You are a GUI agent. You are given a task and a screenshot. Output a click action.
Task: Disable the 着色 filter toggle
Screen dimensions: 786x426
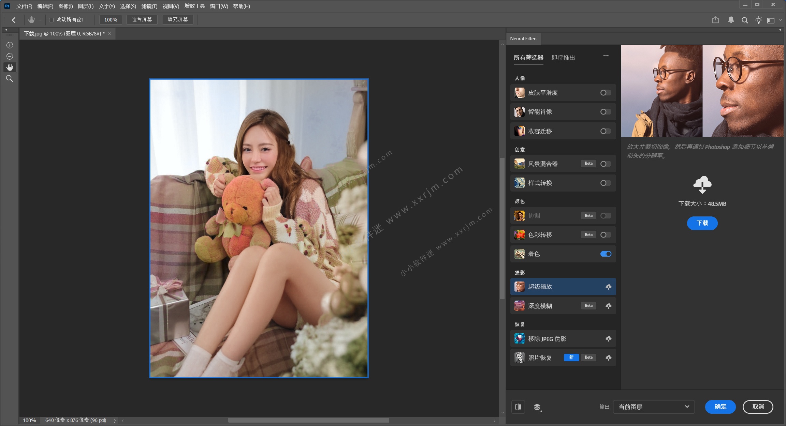point(606,254)
